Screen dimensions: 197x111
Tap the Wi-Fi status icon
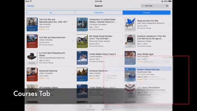point(31,1)
